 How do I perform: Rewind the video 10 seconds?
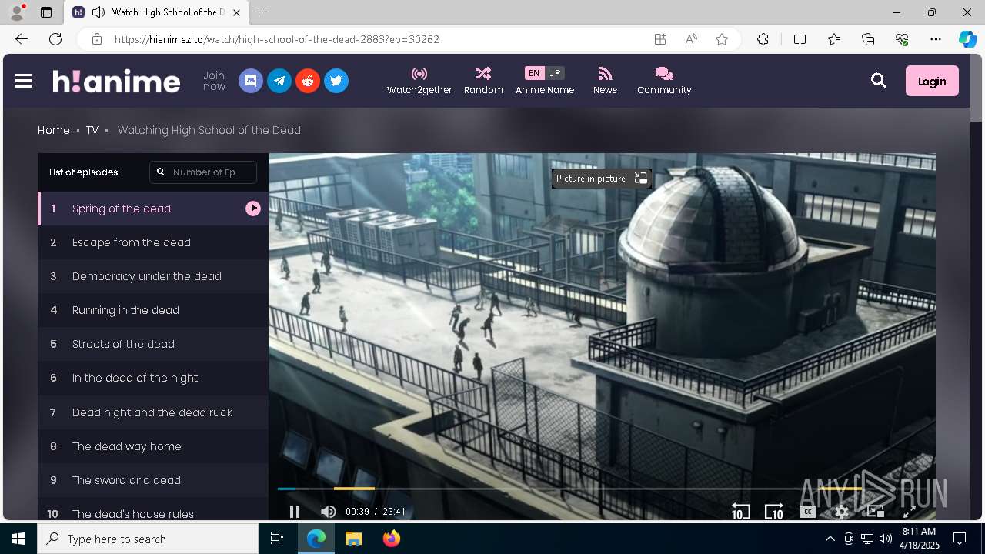[x=740, y=512]
